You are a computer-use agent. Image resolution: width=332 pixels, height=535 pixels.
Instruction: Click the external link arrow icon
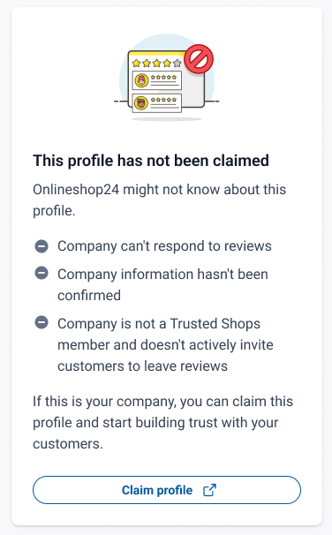point(209,490)
